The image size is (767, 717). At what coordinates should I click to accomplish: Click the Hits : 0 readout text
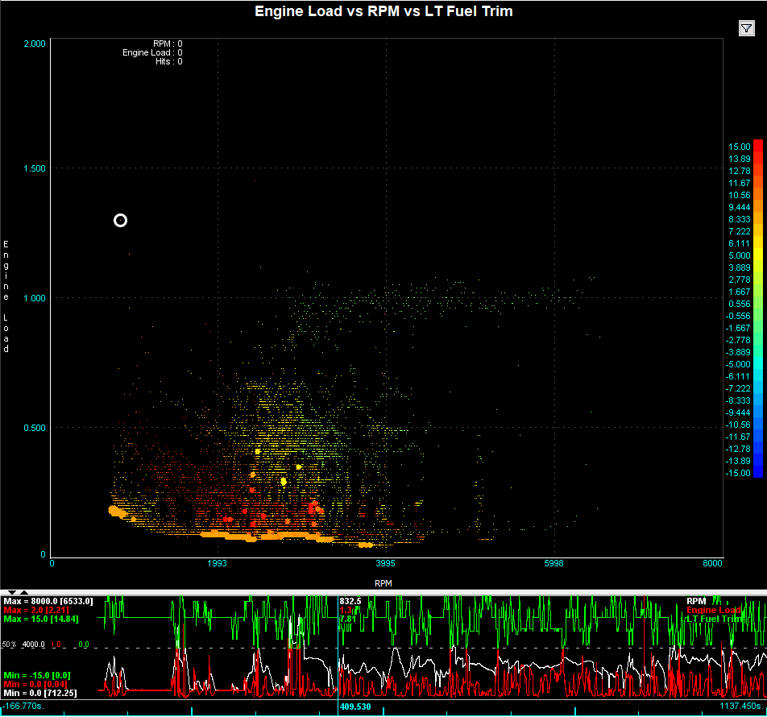[168, 61]
